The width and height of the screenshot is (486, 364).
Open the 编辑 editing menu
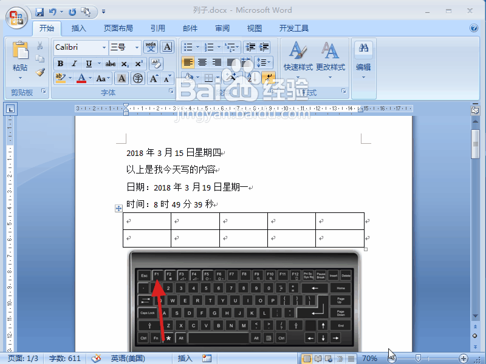click(x=363, y=60)
